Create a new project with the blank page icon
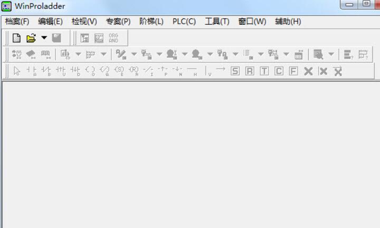The width and height of the screenshot is (380, 228). click(16, 38)
